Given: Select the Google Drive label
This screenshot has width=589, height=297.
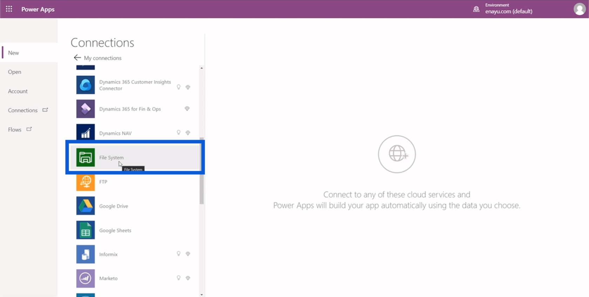Looking at the screenshot, I should coord(114,206).
